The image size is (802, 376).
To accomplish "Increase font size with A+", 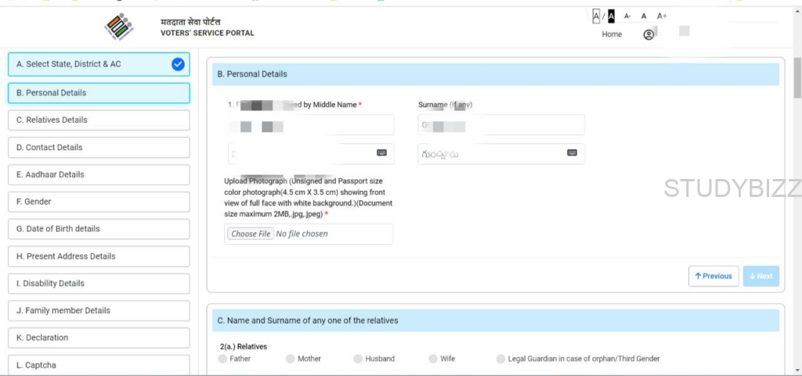I will tap(662, 16).
